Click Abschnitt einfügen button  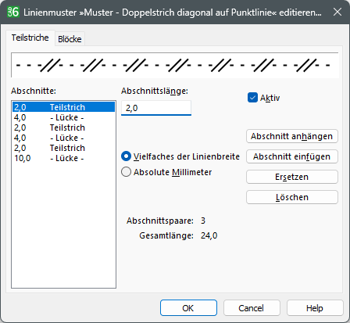coord(292,156)
